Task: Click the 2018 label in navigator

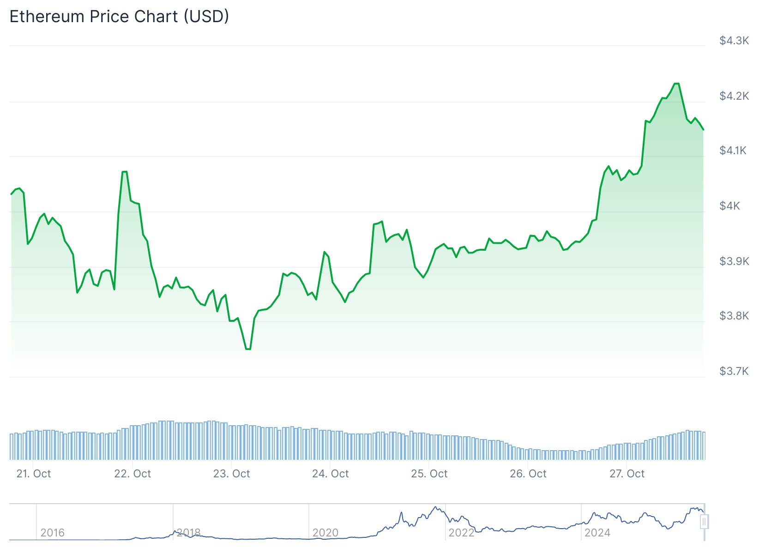Action: 188,533
